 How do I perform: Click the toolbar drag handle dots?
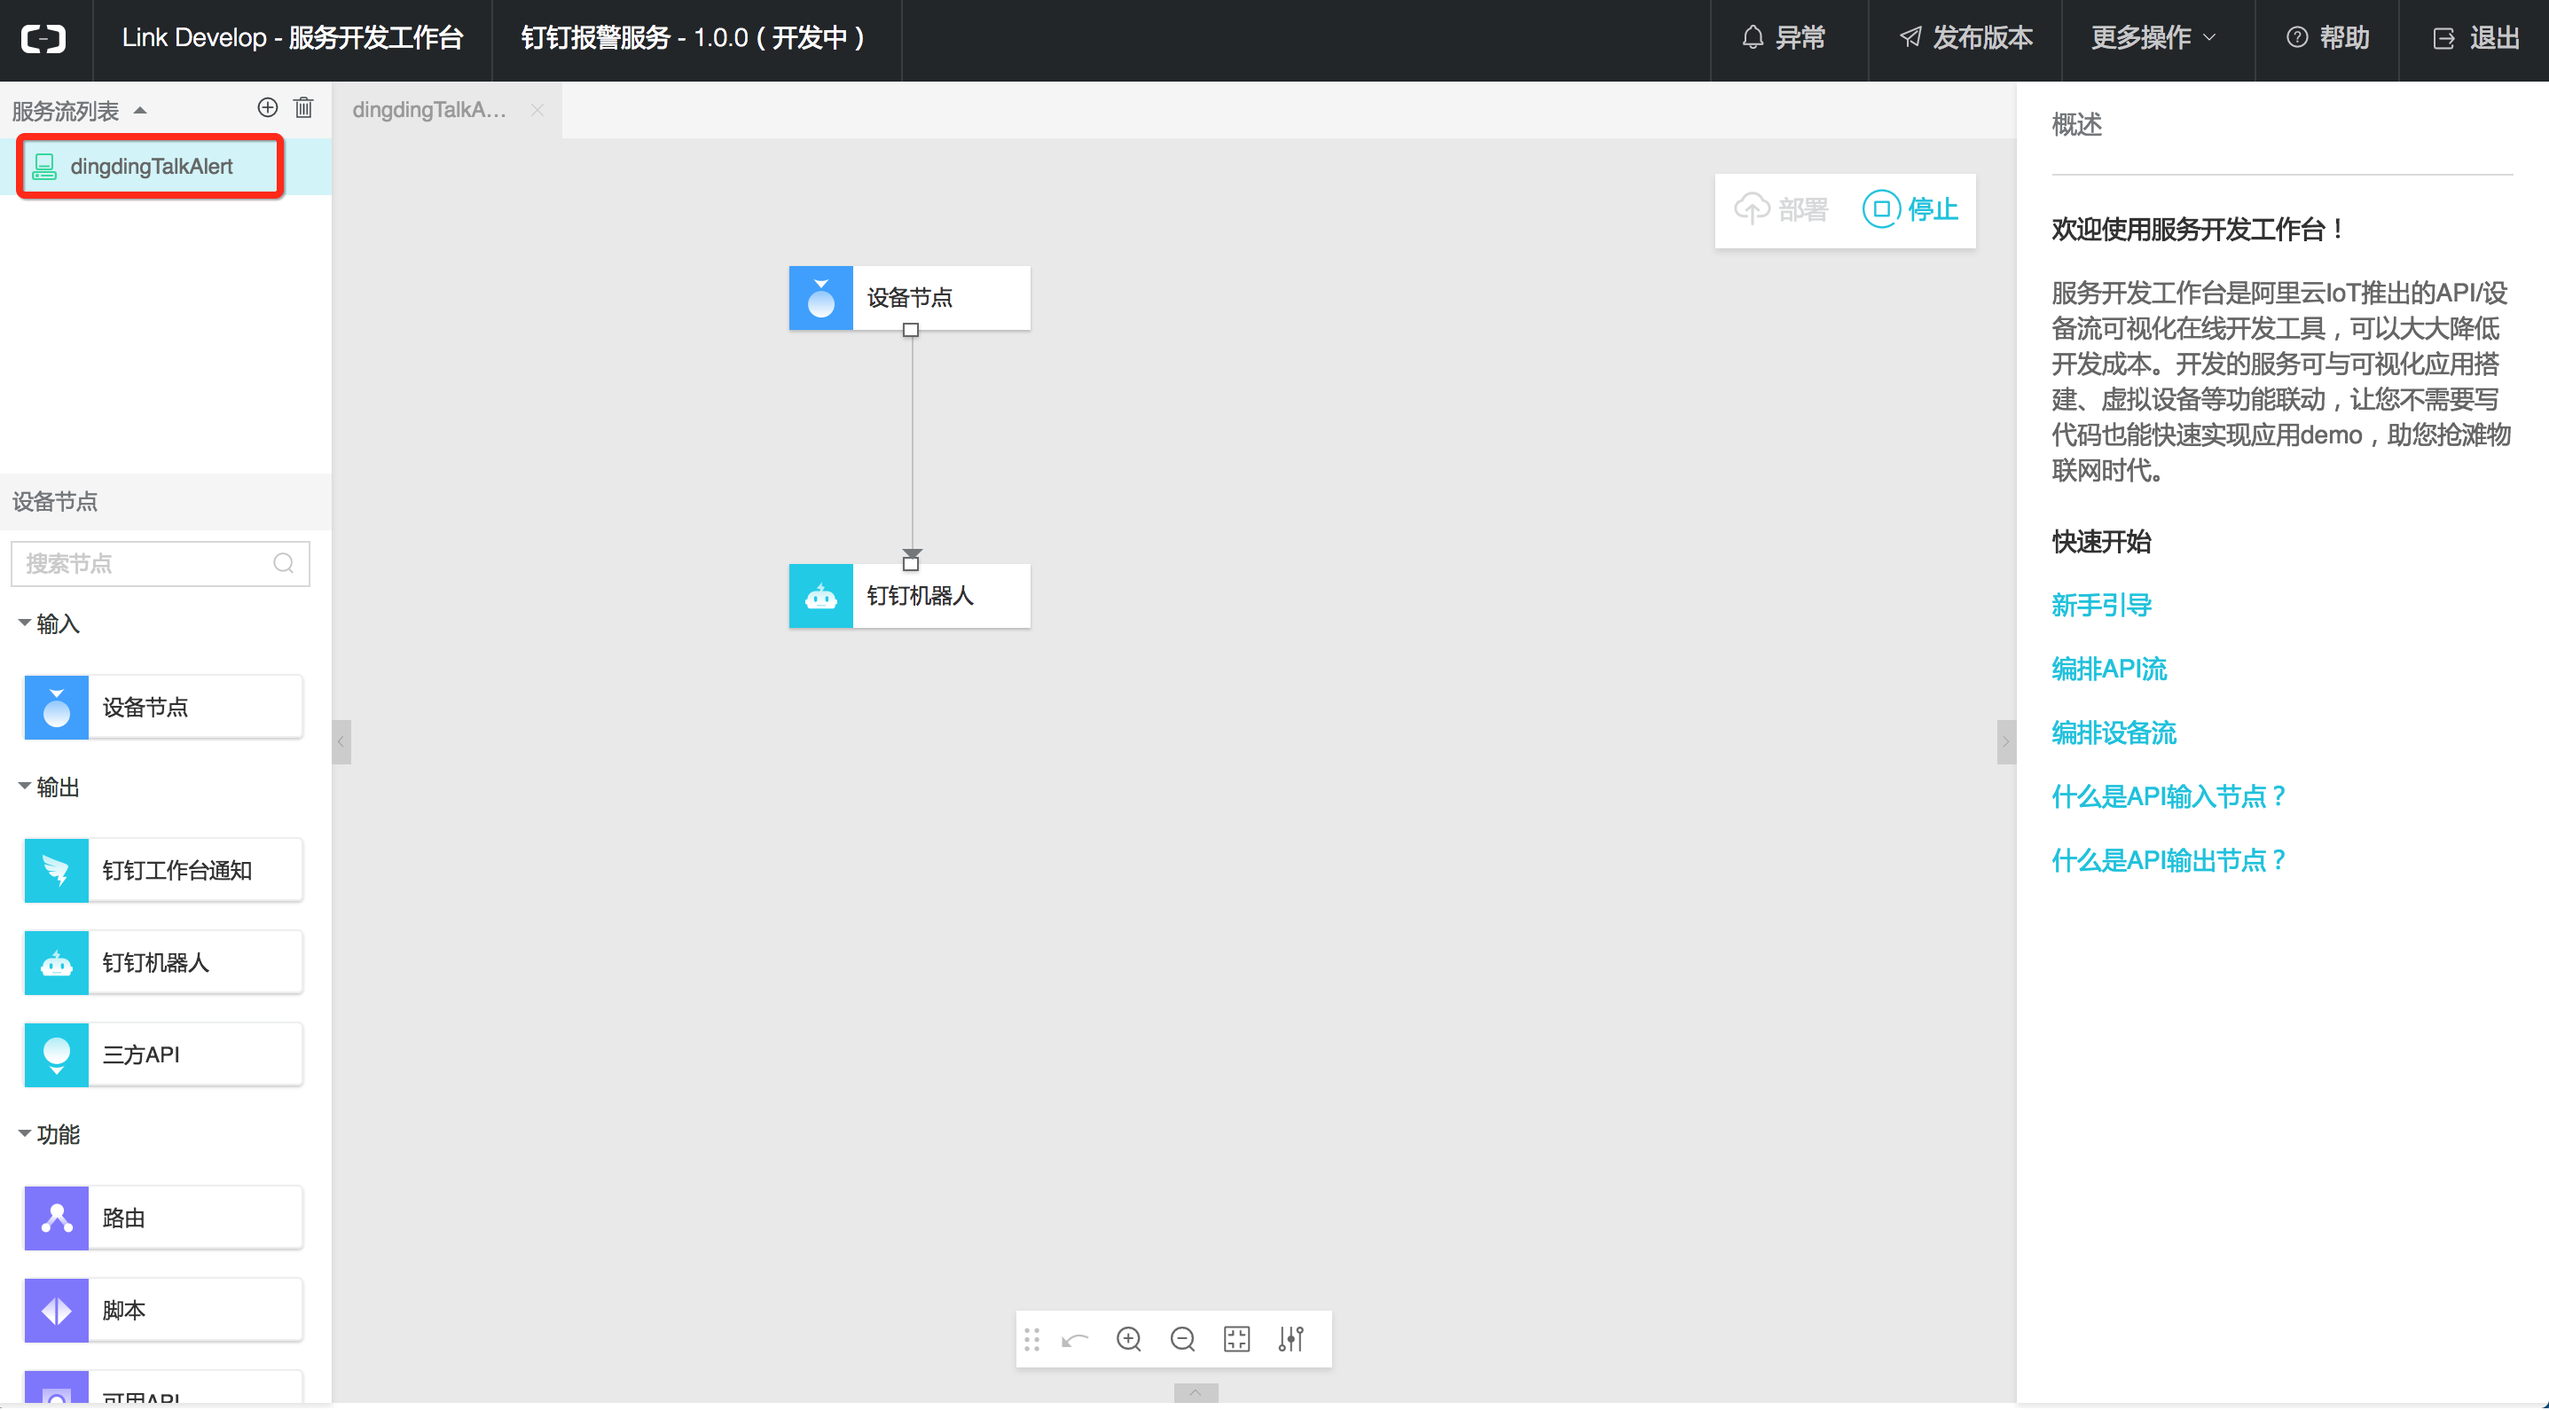tap(1032, 1340)
